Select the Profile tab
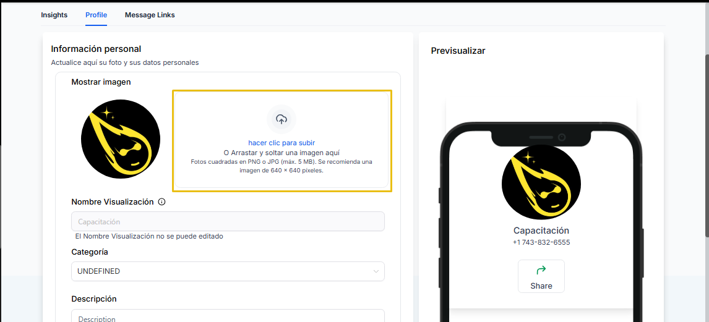This screenshot has height=322, width=709. [x=97, y=15]
